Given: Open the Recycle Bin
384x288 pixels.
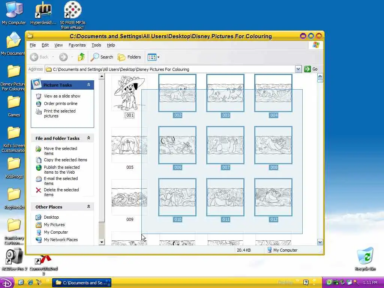Looking at the screenshot, I should pyautogui.click(x=365, y=259).
